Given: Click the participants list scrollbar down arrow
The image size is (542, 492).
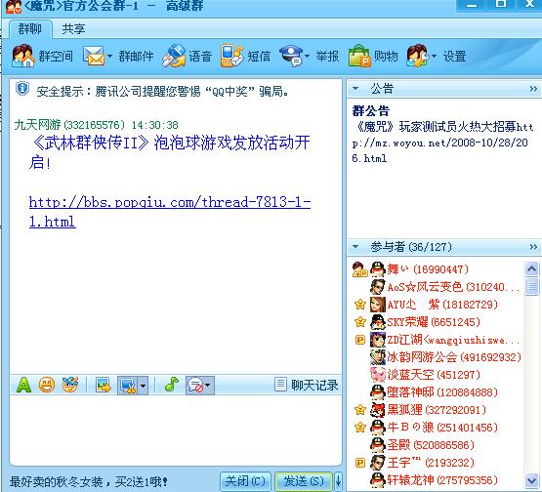Looking at the screenshot, I should click(531, 480).
